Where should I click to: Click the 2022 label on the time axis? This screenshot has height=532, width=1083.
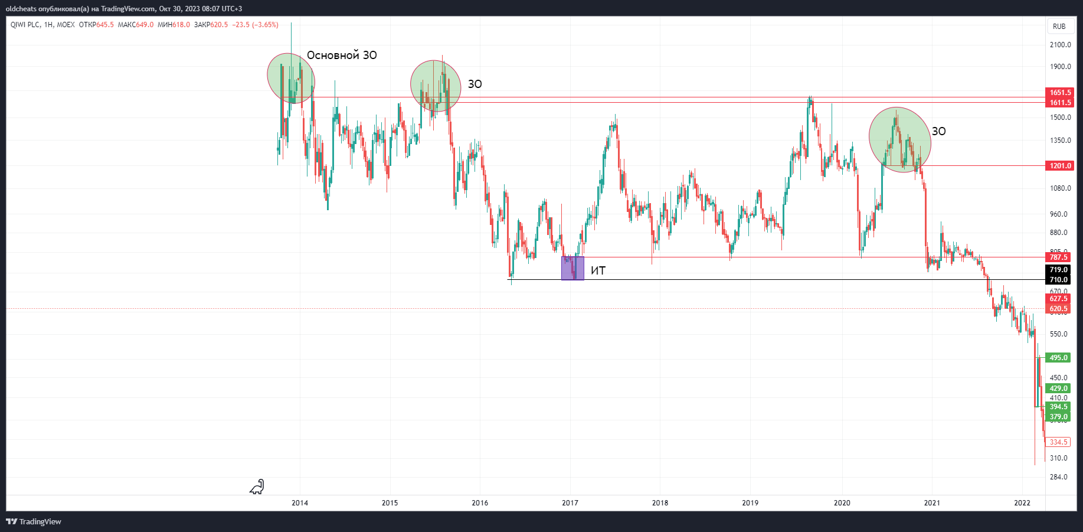tap(1022, 503)
